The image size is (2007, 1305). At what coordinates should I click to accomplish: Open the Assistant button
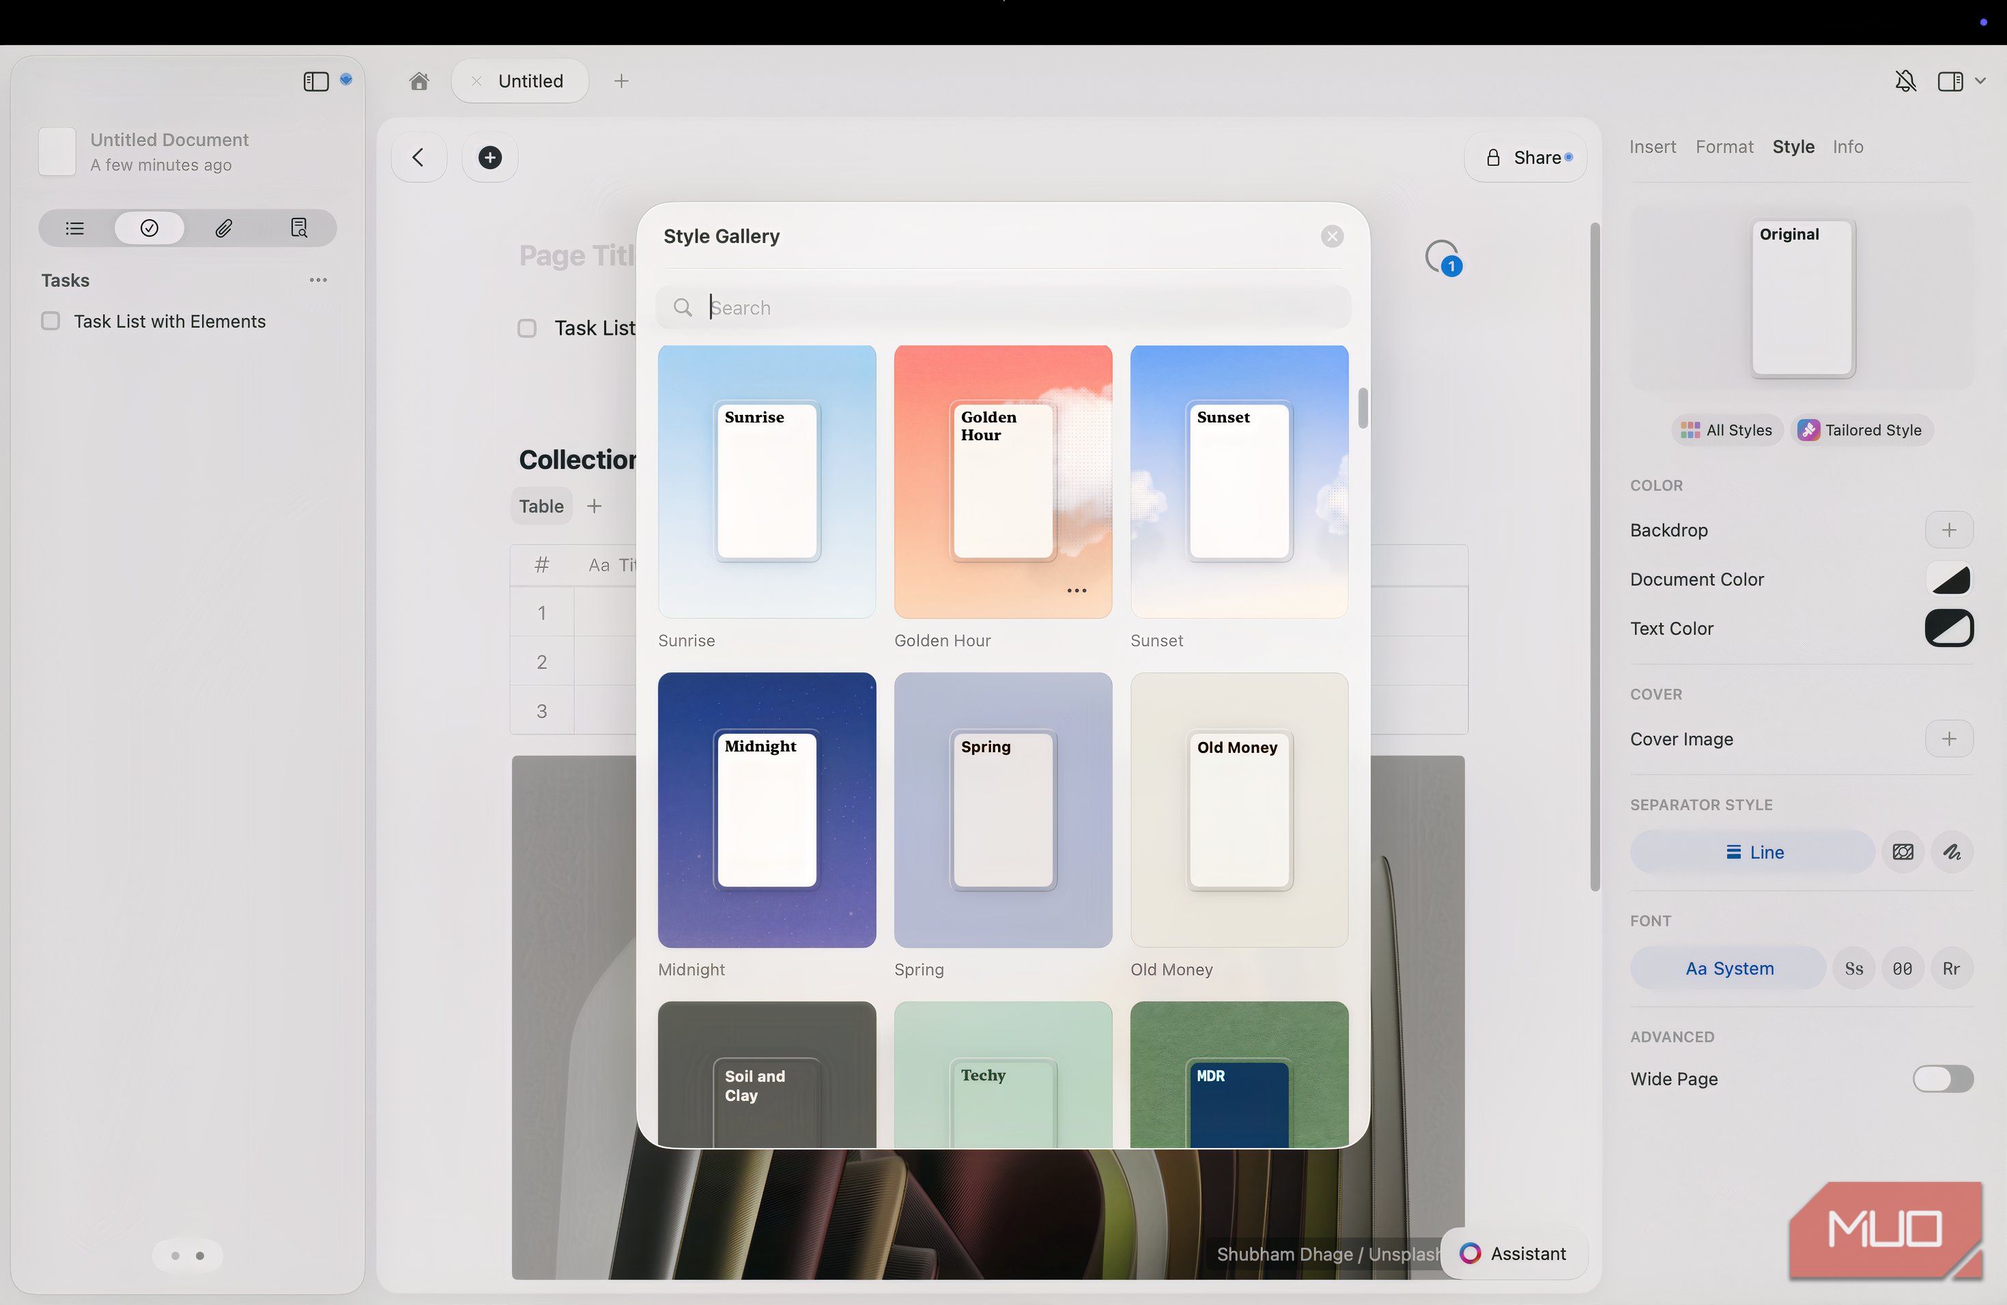point(1513,1254)
